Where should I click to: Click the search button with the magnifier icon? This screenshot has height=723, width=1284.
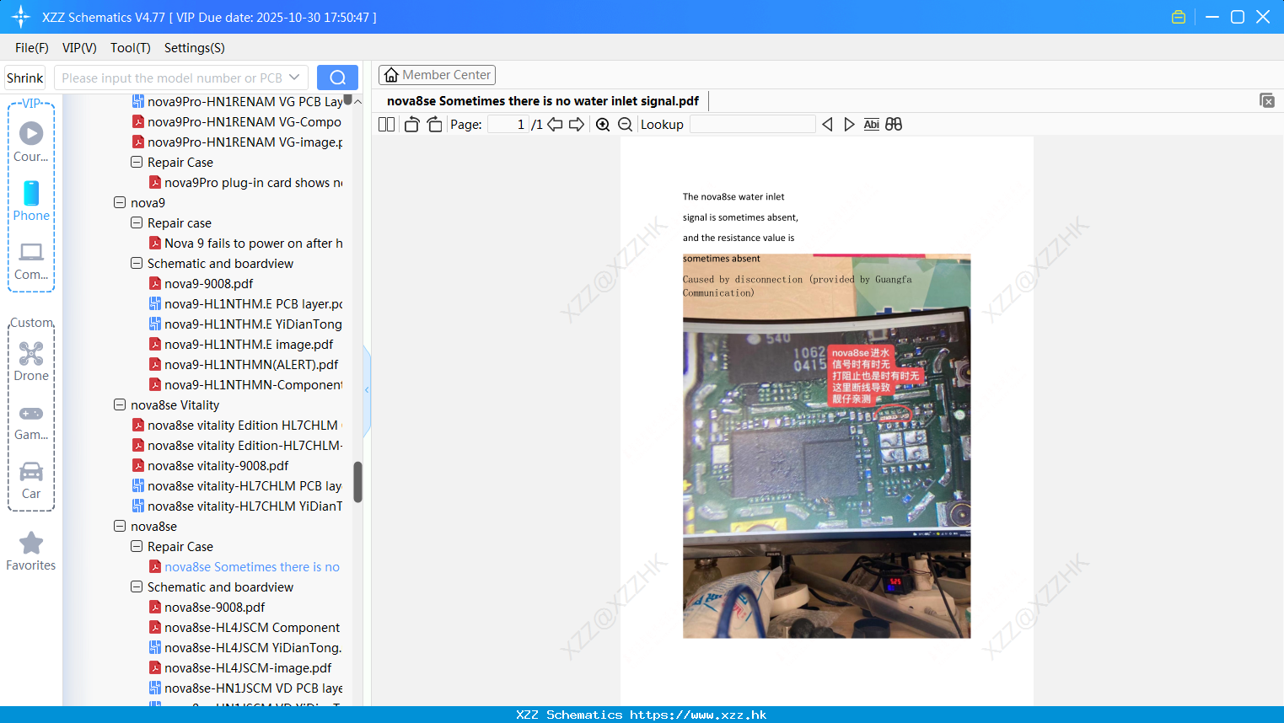tap(337, 78)
